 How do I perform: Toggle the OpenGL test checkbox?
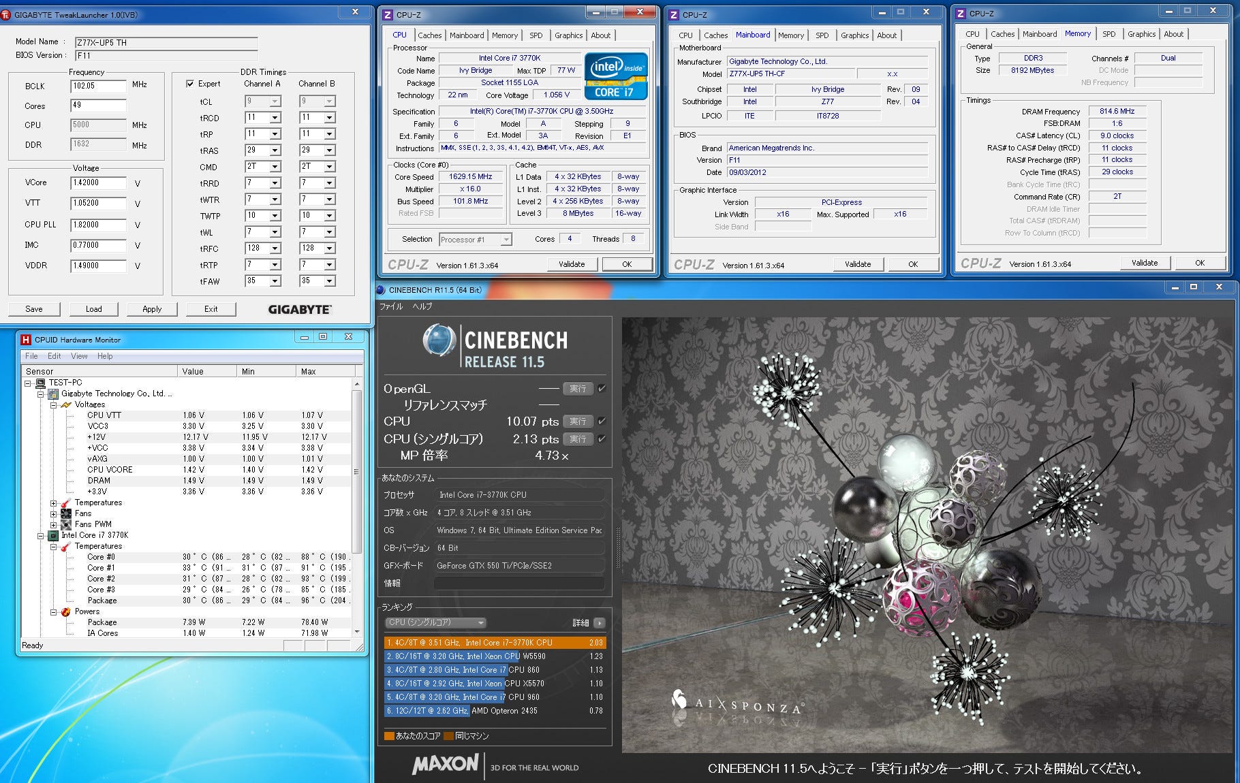602,389
